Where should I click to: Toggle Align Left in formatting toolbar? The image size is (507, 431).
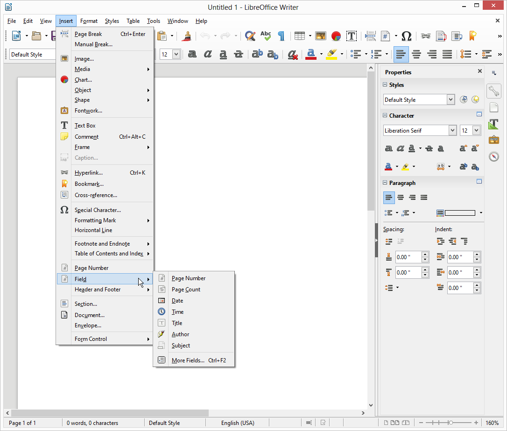coord(401,54)
